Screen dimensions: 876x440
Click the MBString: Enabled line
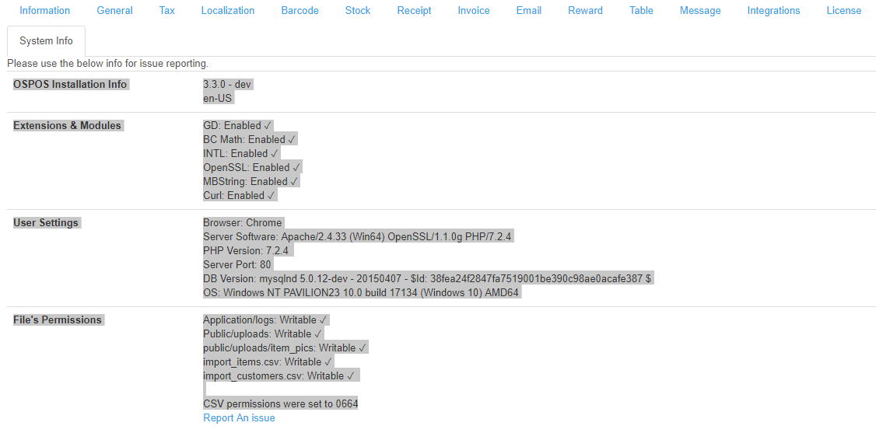251,181
